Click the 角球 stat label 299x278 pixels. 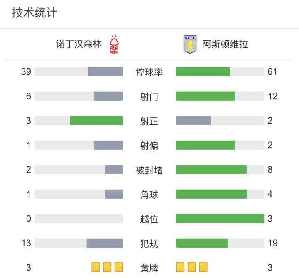point(149,194)
